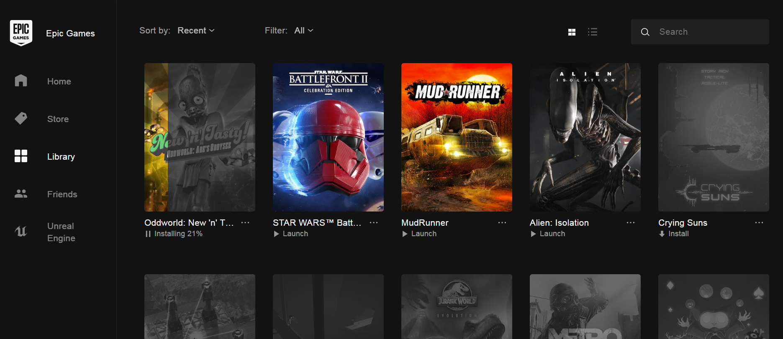Click the Epic Games logo icon
This screenshot has height=339, width=783.
(21, 33)
